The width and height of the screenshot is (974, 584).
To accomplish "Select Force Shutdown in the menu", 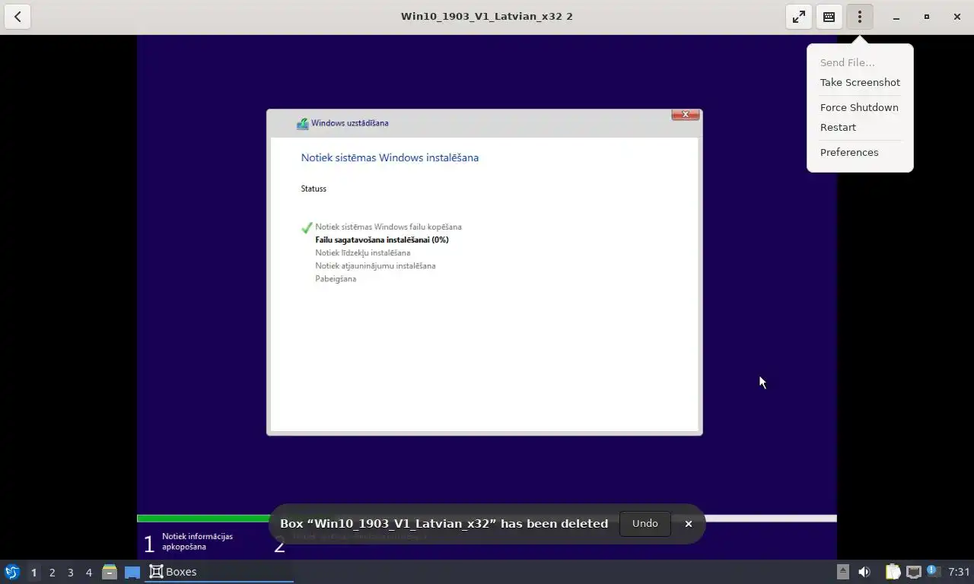I will pyautogui.click(x=859, y=107).
